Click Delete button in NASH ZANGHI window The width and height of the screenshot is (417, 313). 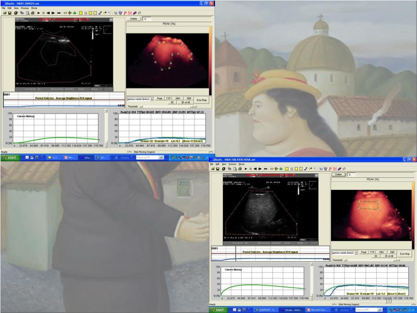click(134, 19)
